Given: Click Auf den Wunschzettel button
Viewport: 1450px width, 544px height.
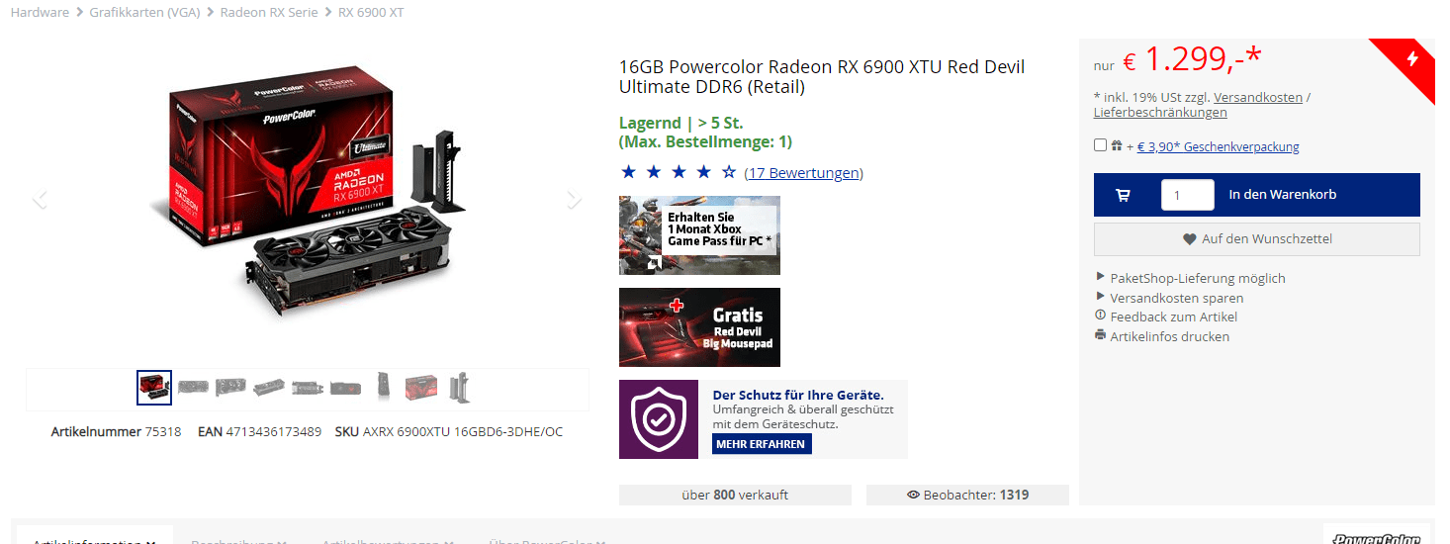Looking at the screenshot, I should [1257, 238].
